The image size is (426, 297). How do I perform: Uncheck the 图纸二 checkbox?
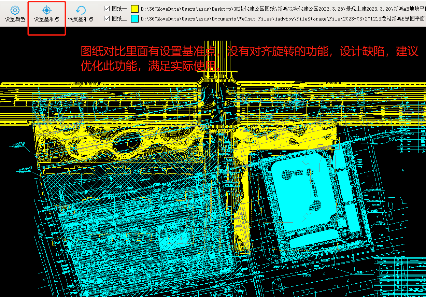click(107, 18)
